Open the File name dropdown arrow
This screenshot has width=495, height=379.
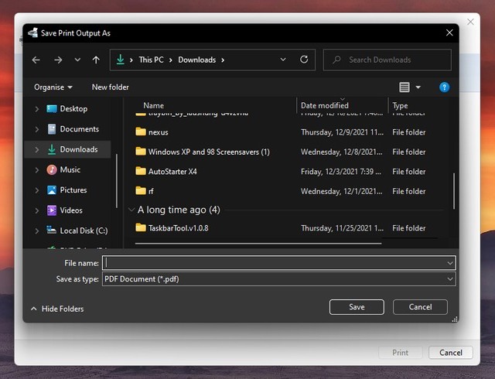[x=450, y=263]
